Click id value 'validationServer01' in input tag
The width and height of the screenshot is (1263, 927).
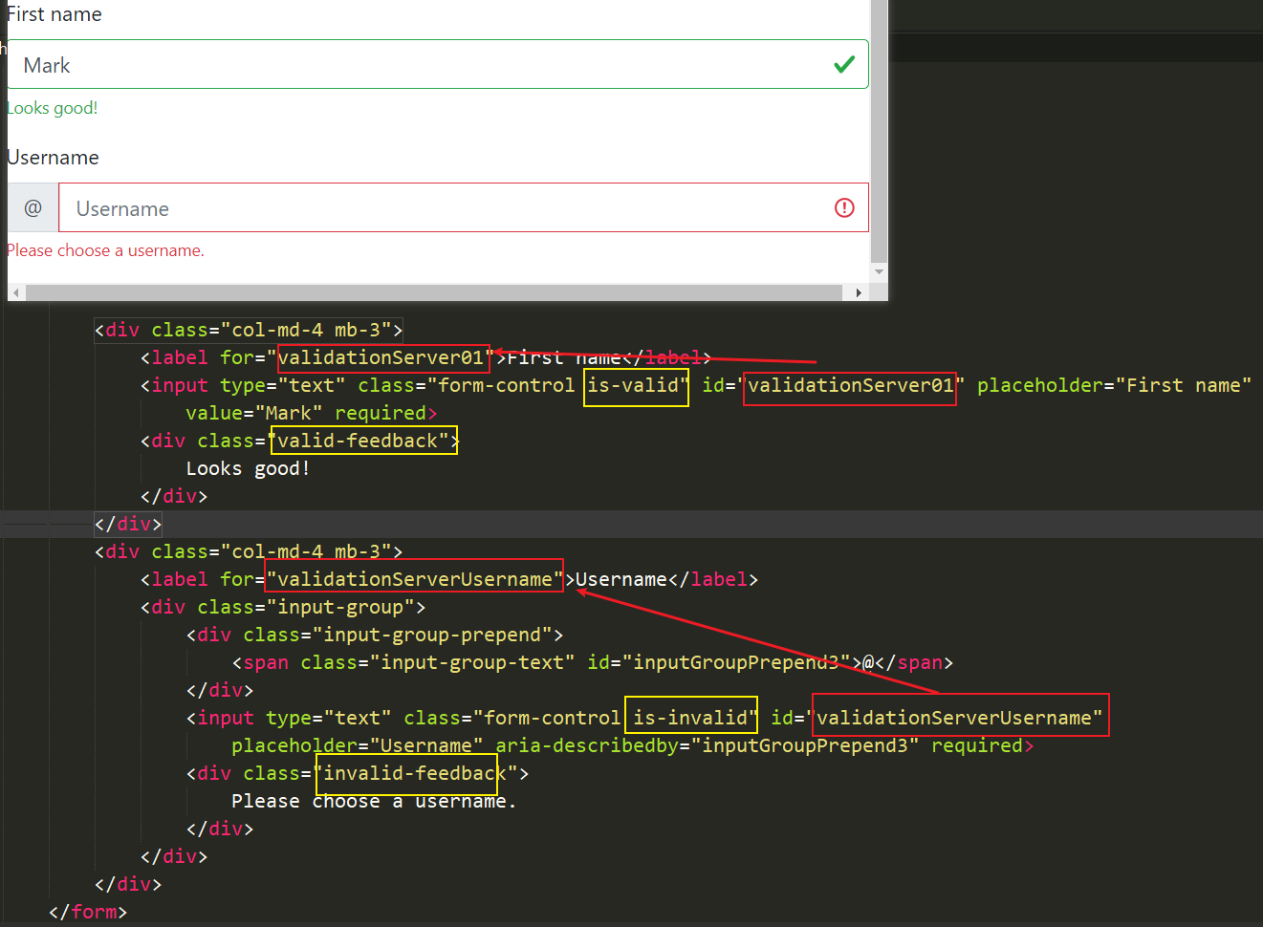tap(851, 385)
